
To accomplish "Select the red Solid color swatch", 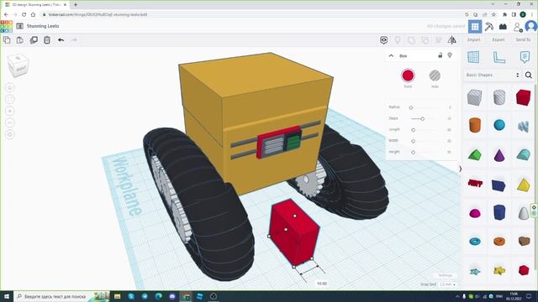I will click(408, 75).
